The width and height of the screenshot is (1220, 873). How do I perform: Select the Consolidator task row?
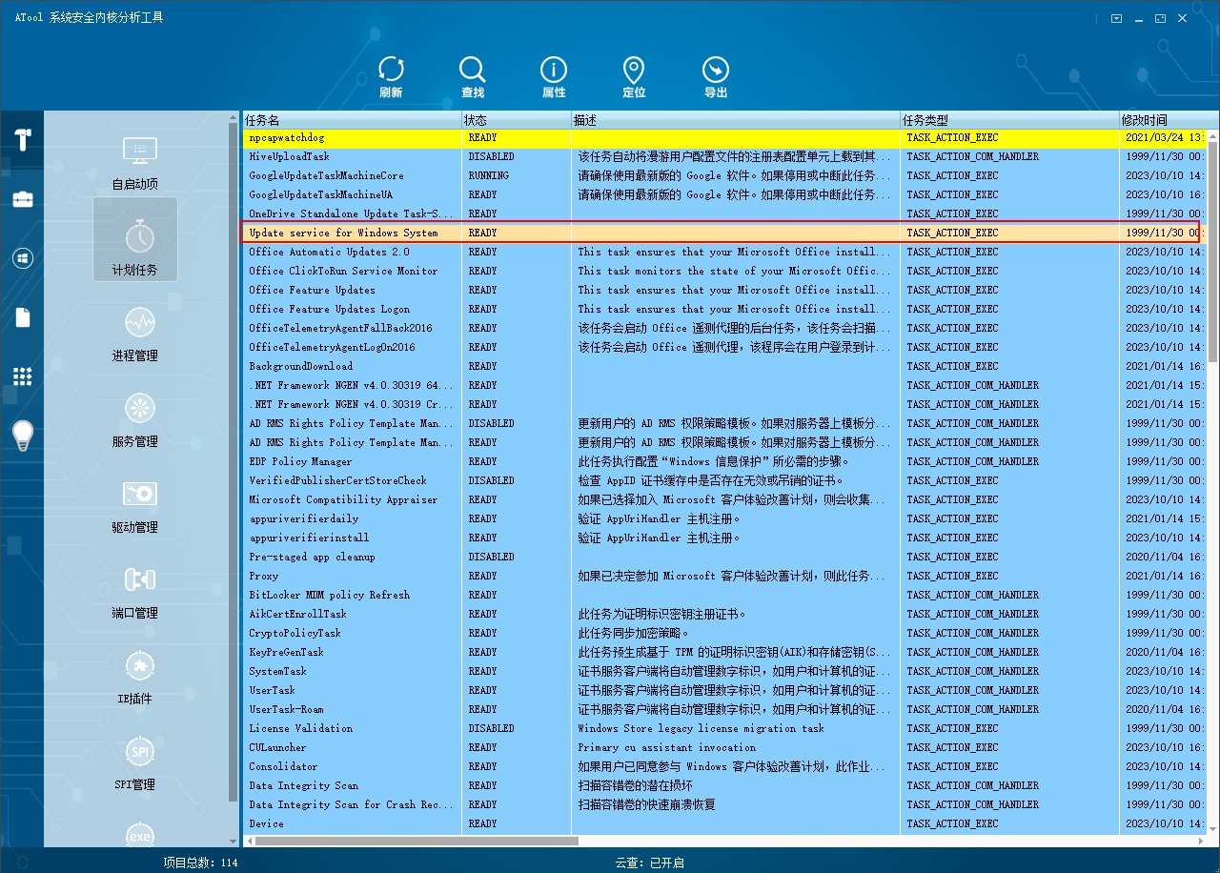tap(725, 766)
